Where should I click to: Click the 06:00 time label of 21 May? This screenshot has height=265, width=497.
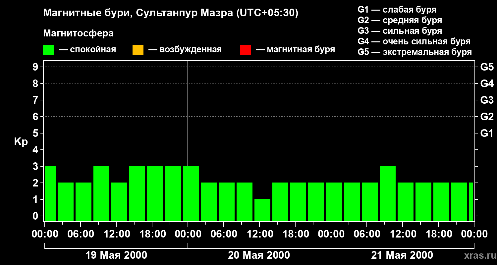click(367, 234)
